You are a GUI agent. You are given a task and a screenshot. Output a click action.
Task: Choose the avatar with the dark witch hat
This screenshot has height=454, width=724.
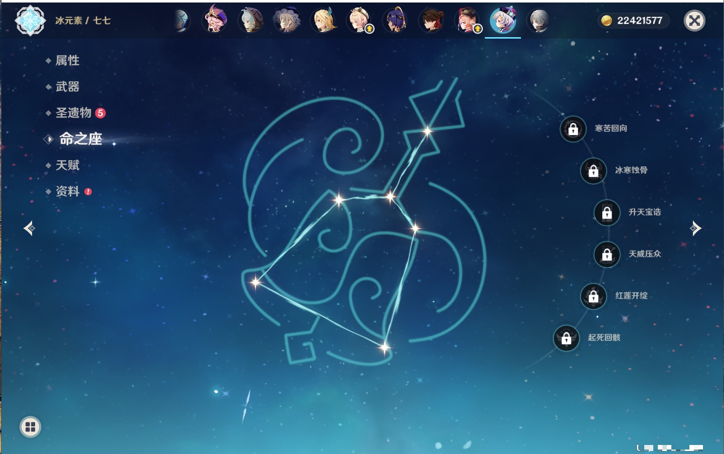(287, 21)
